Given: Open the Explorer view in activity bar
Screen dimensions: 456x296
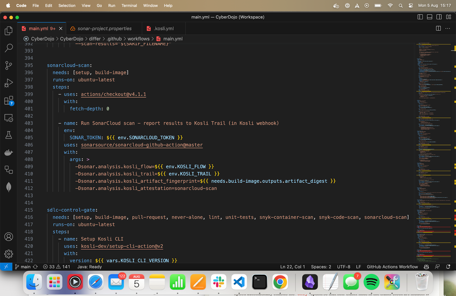Looking at the screenshot, I should (x=9, y=31).
